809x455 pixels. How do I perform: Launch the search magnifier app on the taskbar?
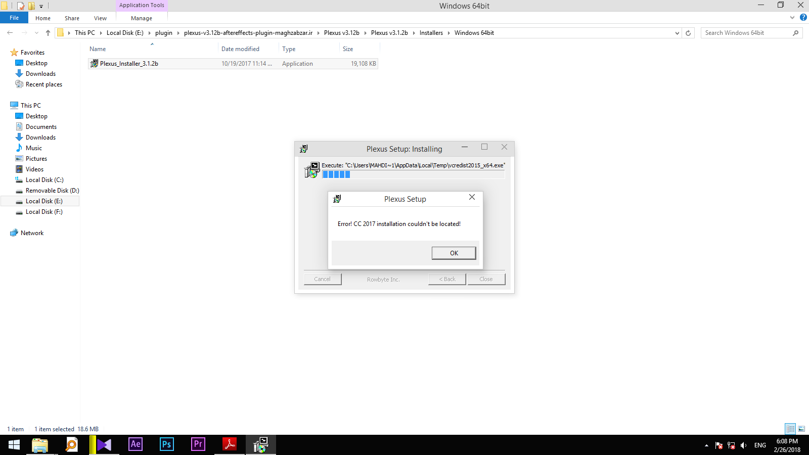[x=72, y=445]
